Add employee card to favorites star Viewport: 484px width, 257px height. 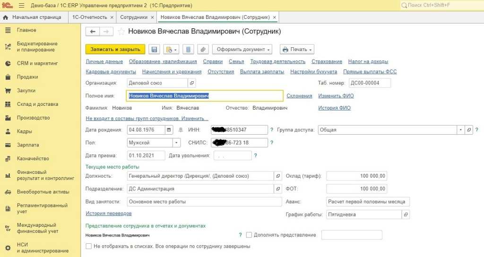click(121, 32)
